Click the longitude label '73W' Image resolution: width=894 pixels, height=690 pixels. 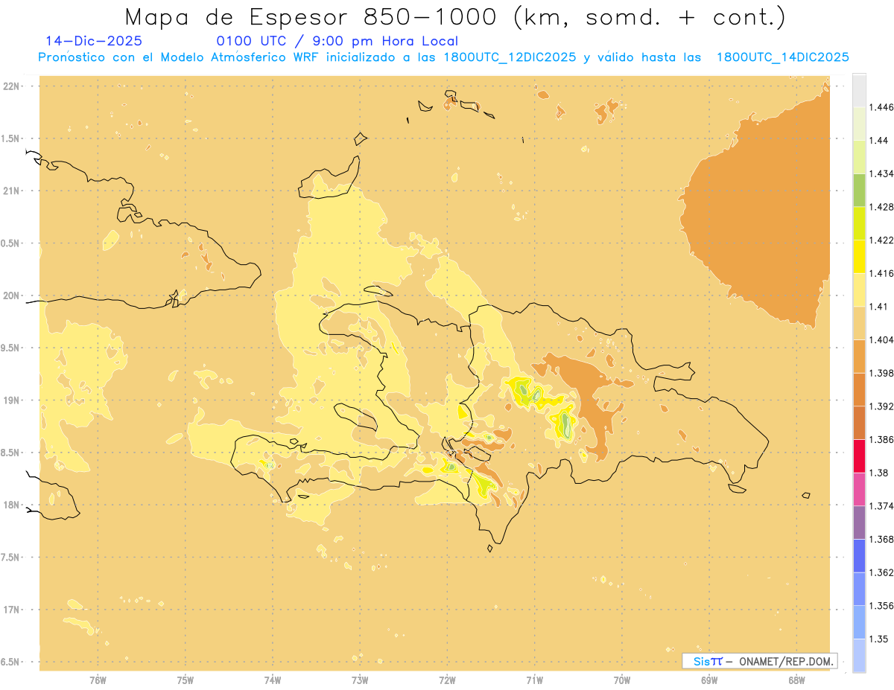pyautogui.click(x=360, y=680)
